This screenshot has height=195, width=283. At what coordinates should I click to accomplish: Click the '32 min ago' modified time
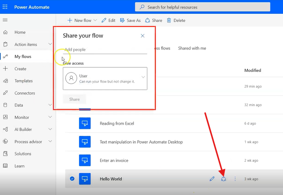click(x=253, y=105)
